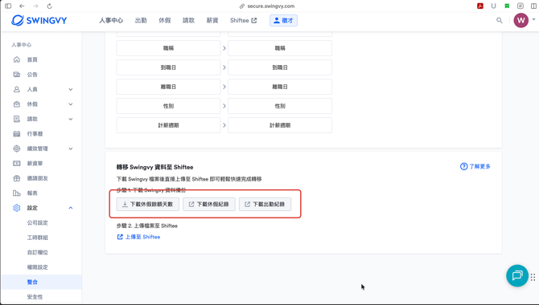Click the sidebar 請款 receipt icon
The height and width of the screenshot is (305, 539).
[17, 119]
